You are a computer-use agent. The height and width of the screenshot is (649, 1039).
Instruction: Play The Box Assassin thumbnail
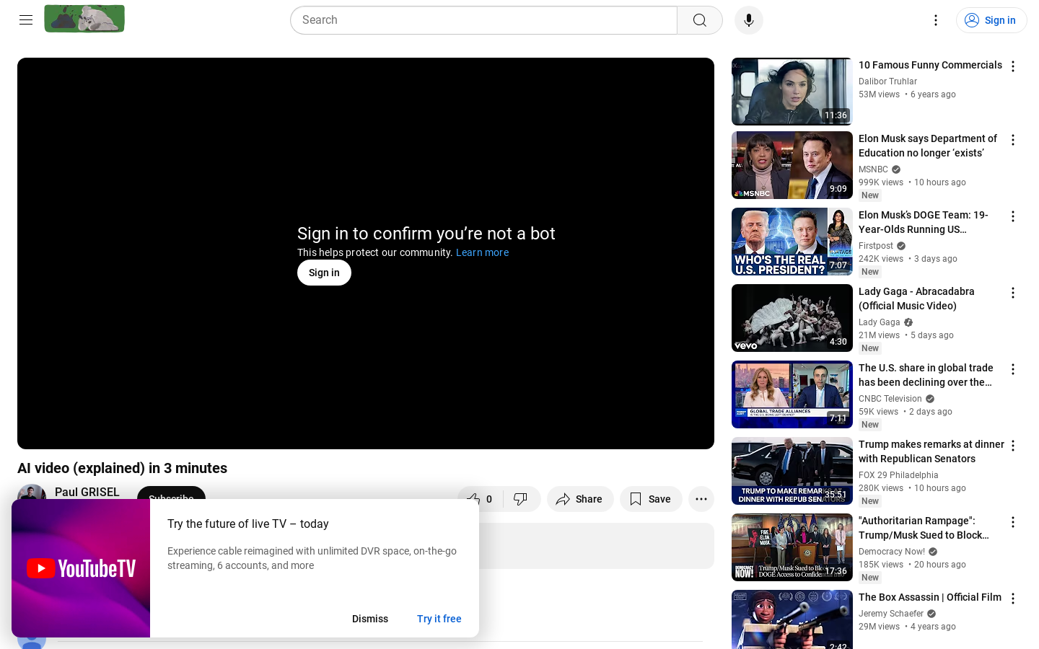point(792,619)
